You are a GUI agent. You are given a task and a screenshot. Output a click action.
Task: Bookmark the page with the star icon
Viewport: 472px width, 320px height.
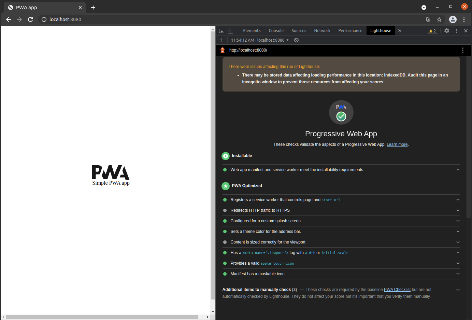[439, 19]
